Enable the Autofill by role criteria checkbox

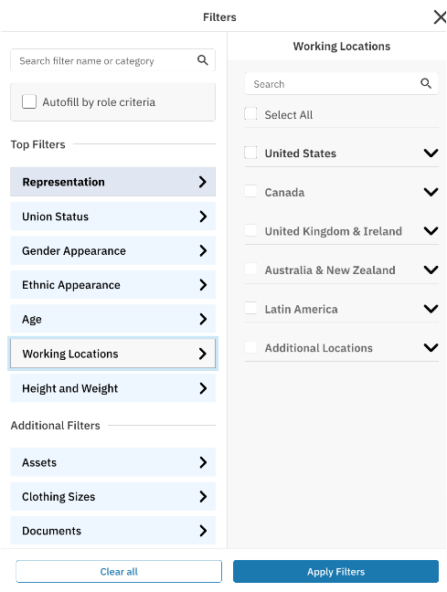point(29,101)
